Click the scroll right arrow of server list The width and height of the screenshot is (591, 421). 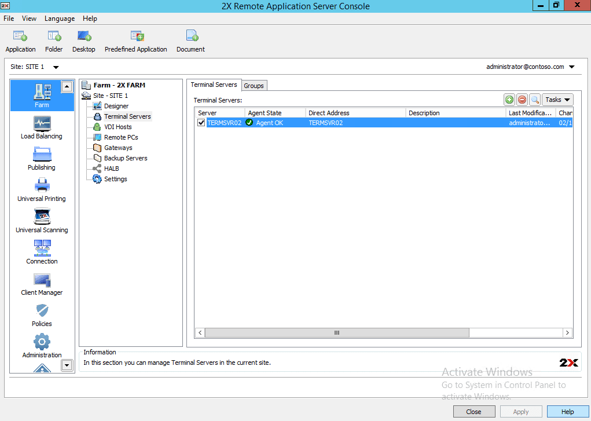[568, 333]
